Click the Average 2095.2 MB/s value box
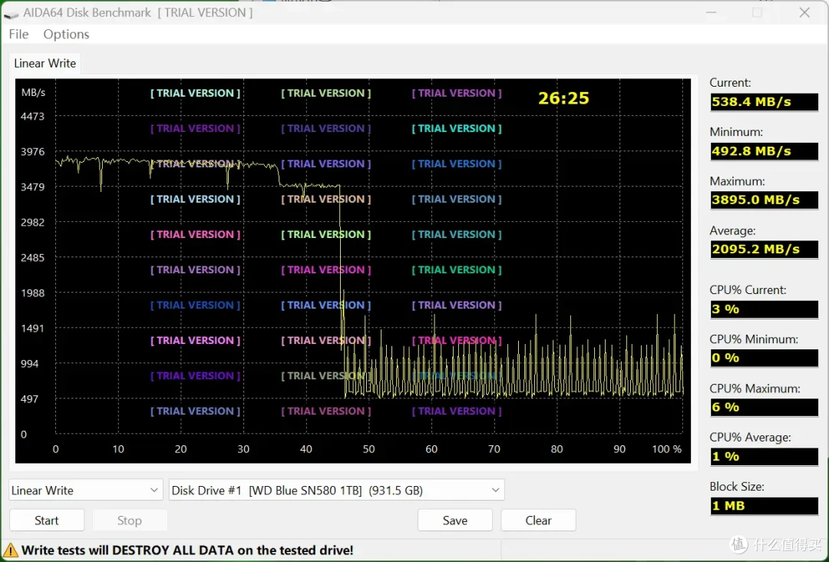Viewport: 829px width, 562px height. tap(764, 249)
